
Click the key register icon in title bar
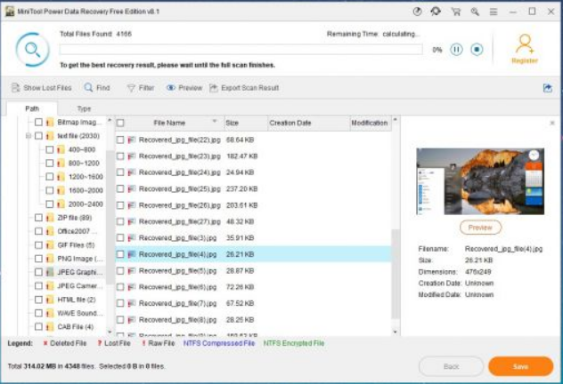pos(475,12)
